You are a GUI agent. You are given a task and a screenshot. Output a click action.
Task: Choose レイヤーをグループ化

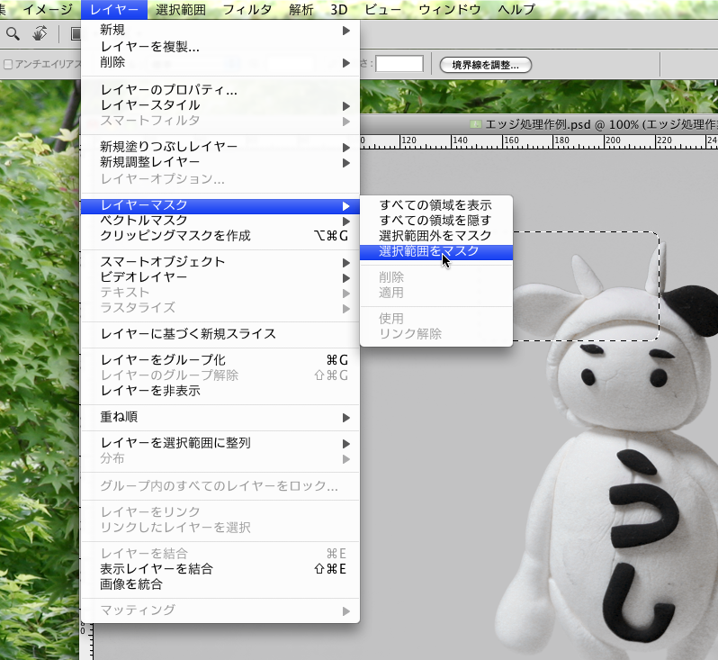(x=220, y=360)
